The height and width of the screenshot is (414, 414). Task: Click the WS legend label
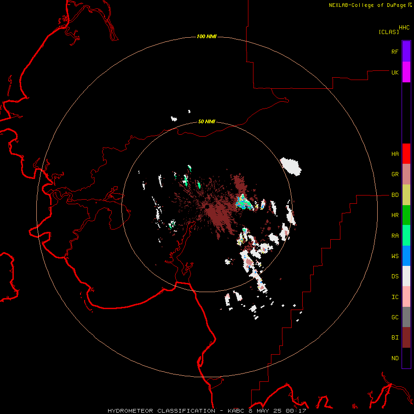pyautogui.click(x=395, y=256)
